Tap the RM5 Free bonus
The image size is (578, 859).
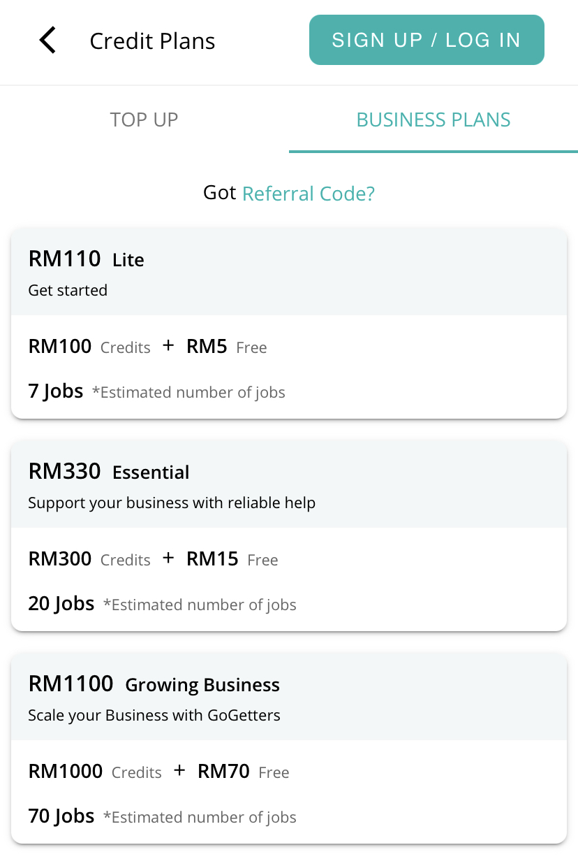(226, 347)
